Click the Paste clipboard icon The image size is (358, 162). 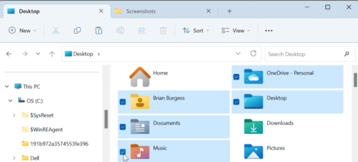(99, 31)
